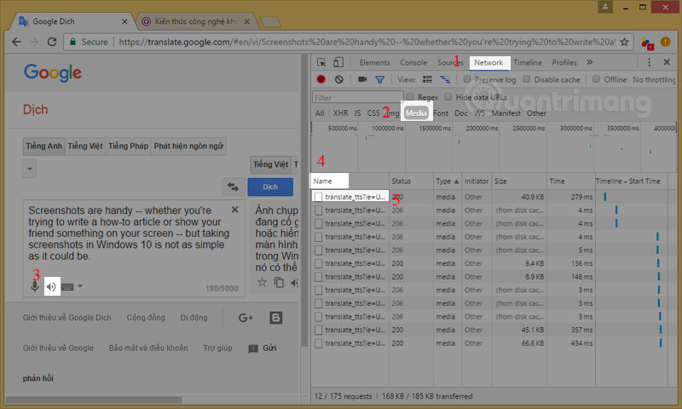Viewport: 682px width, 409px height.
Task: Show overview waterfall view icon
Action: point(445,79)
